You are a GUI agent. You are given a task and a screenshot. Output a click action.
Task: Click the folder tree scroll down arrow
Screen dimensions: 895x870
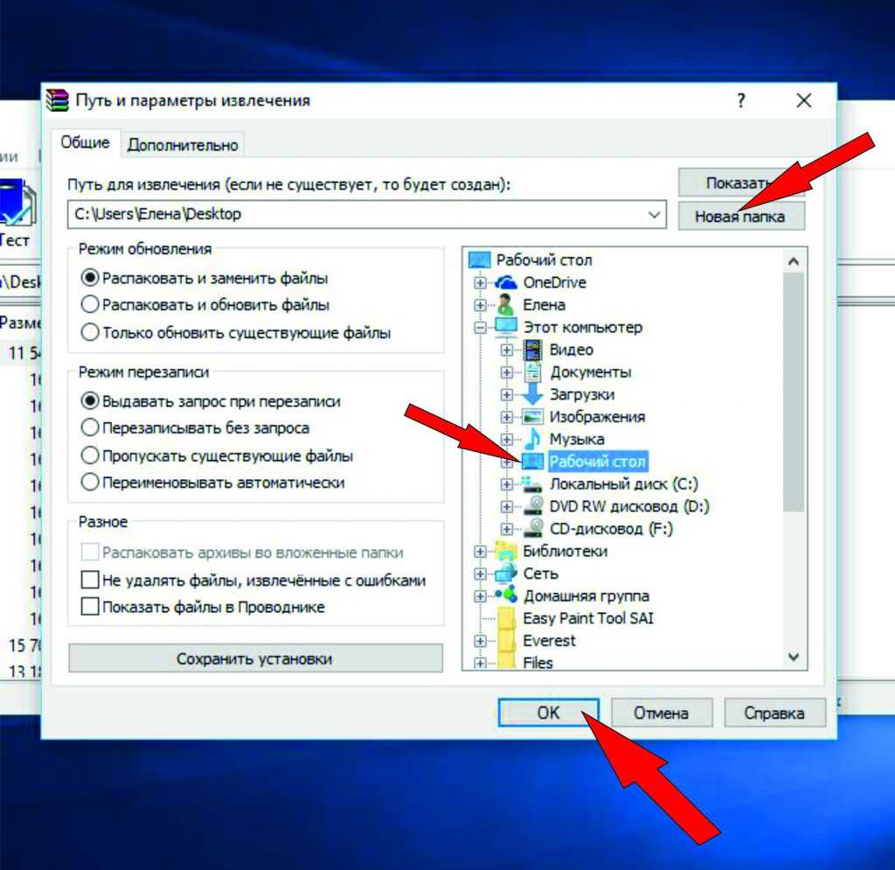pyautogui.click(x=793, y=657)
